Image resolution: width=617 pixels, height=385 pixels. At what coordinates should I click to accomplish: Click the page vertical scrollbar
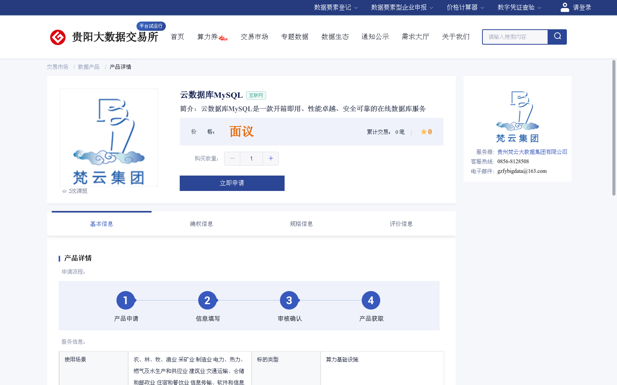click(x=614, y=128)
